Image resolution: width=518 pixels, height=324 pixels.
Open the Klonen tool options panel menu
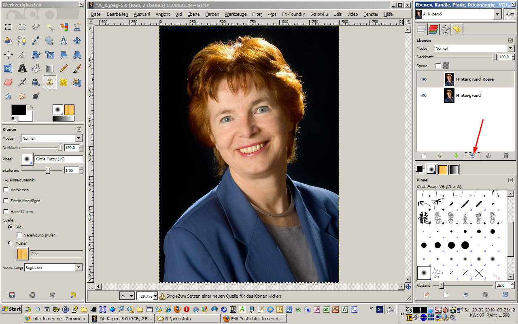click(x=79, y=129)
